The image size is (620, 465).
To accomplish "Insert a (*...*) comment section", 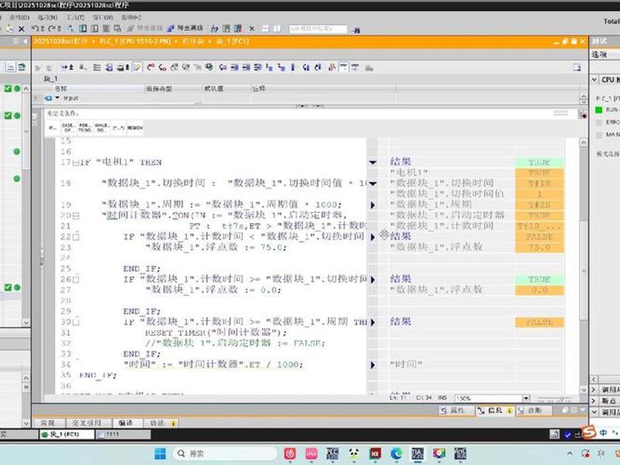I will [x=119, y=128].
